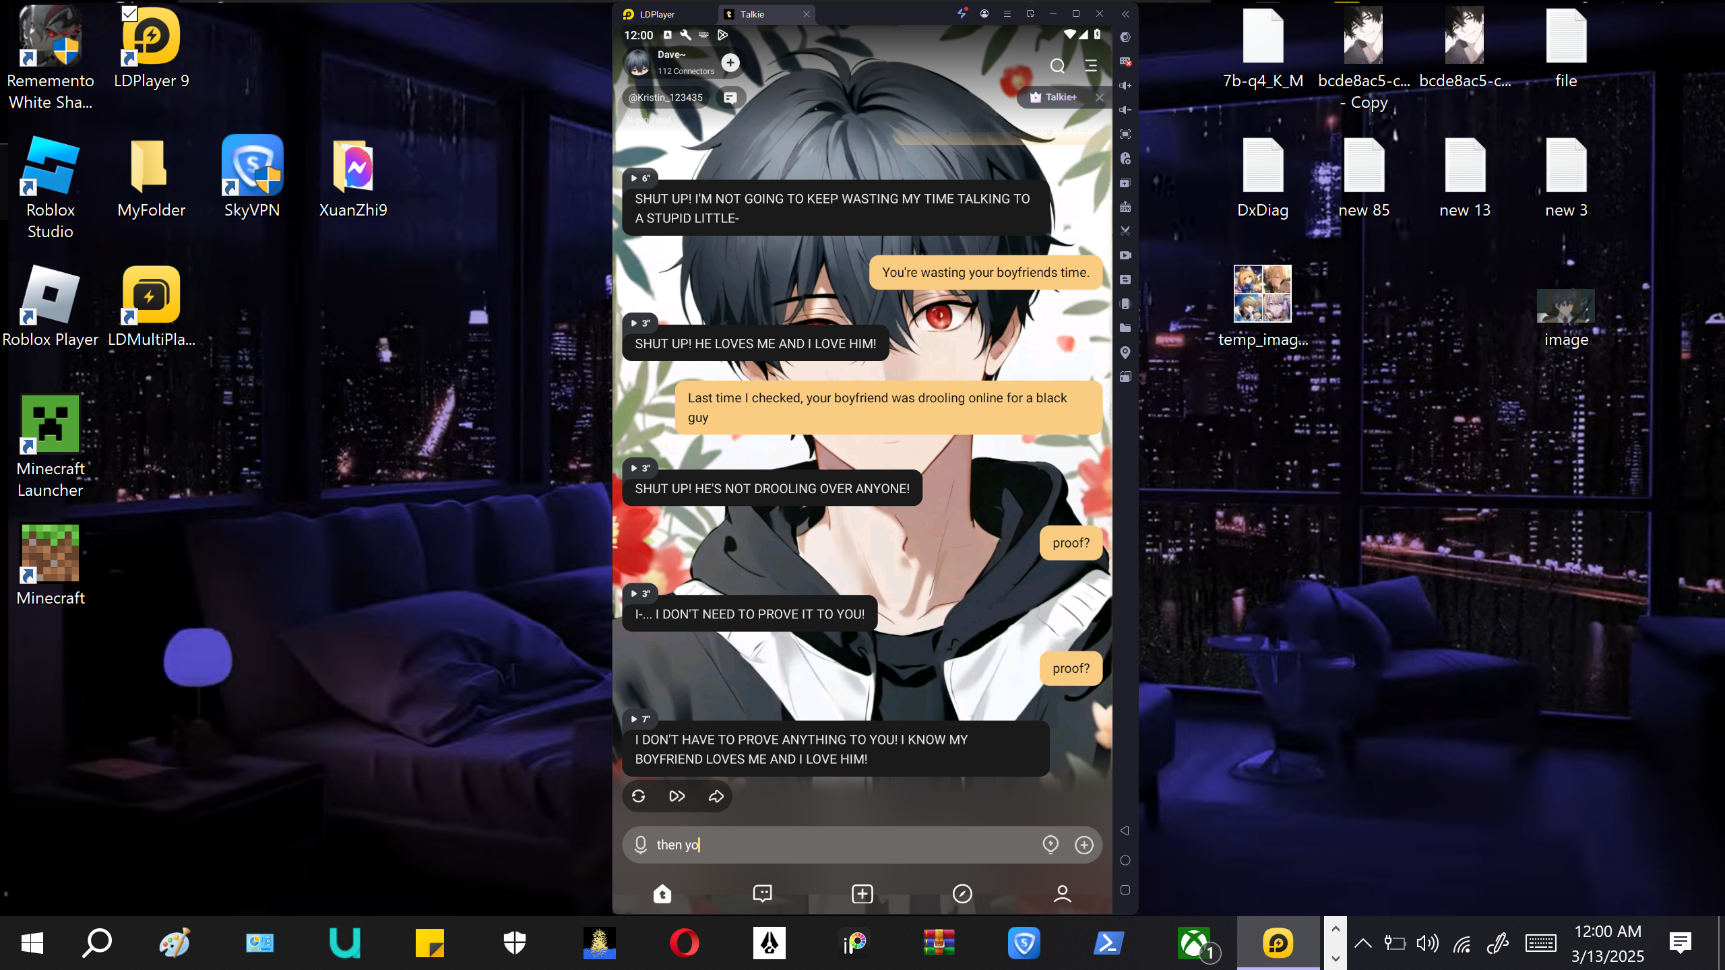1725x970 pixels.
Task: Click the taskbar scroll up arrow
Action: [x=1336, y=929]
